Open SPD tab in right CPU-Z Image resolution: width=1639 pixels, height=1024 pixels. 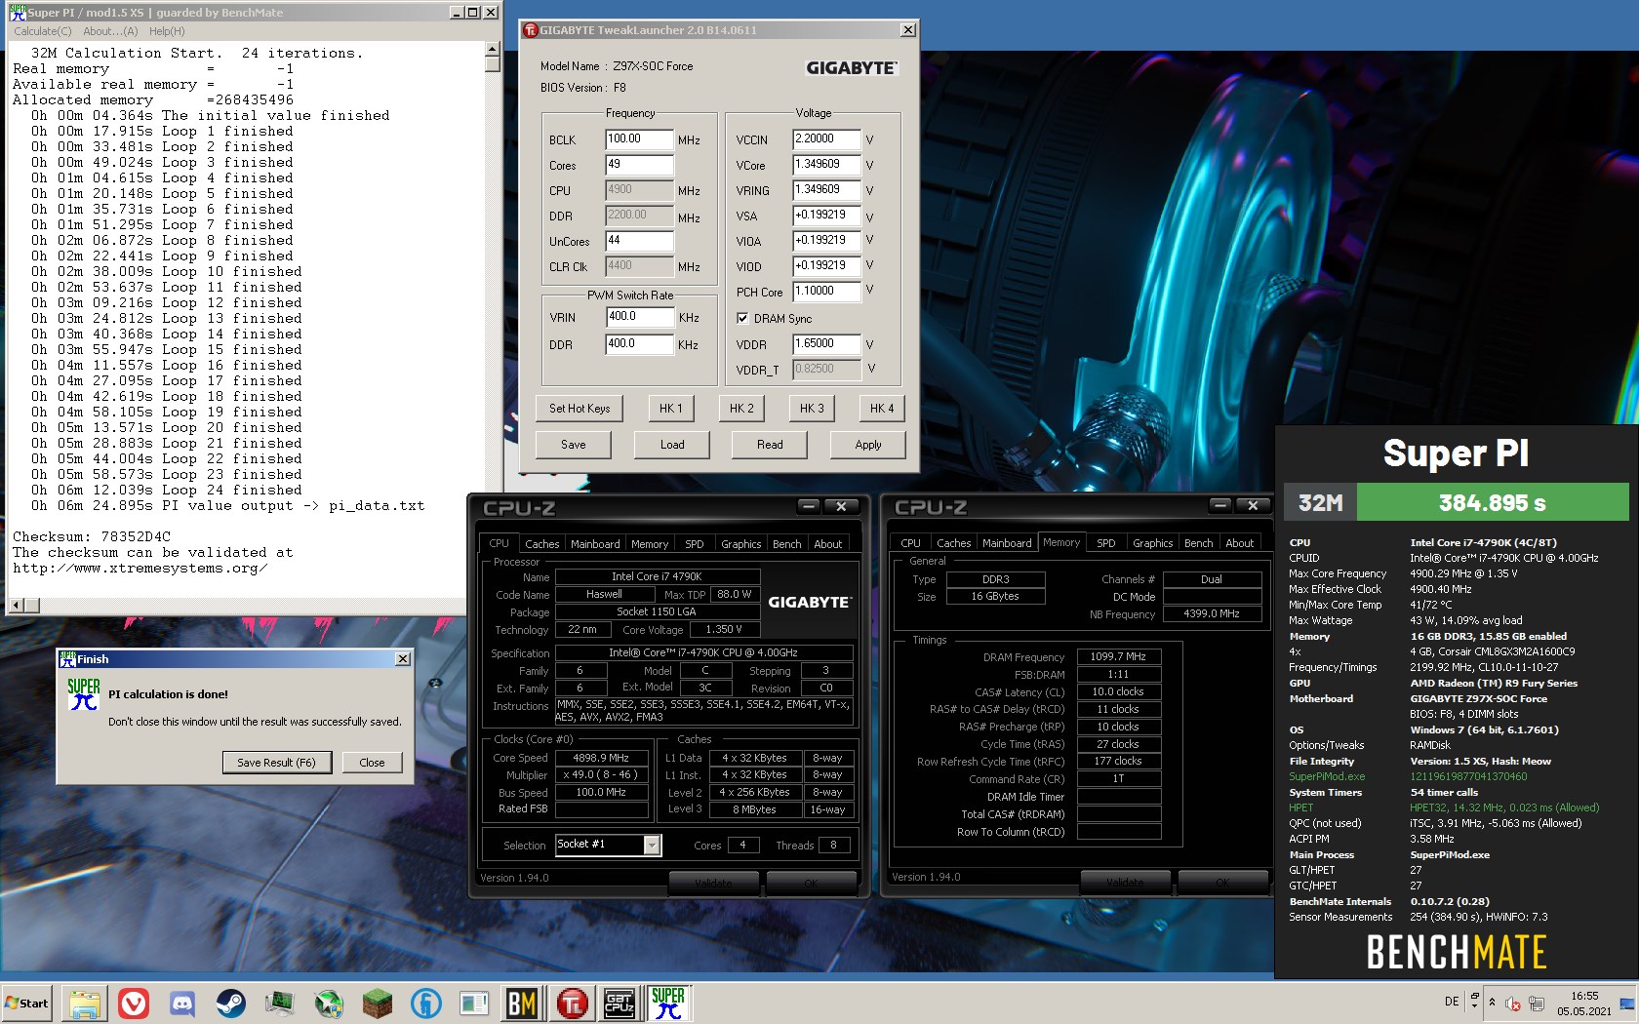tap(1106, 543)
